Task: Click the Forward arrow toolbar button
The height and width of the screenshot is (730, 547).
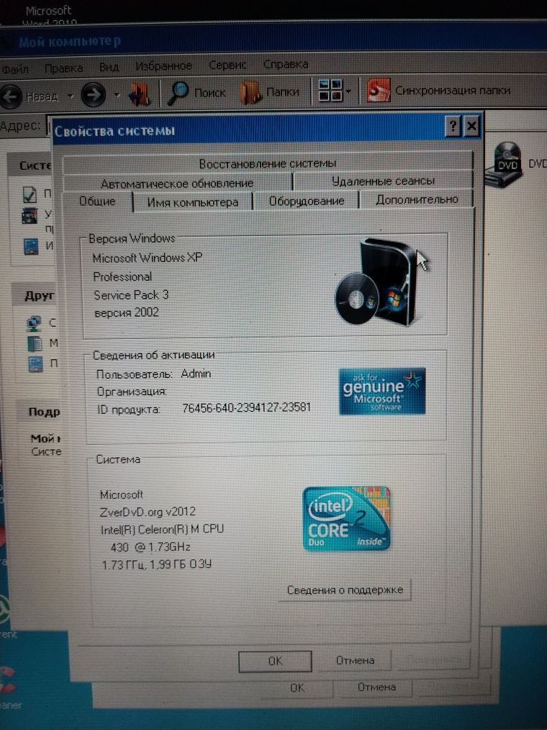Action: [x=93, y=94]
